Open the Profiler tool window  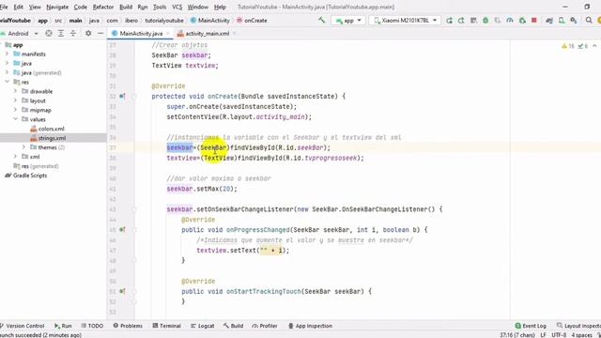pos(265,326)
